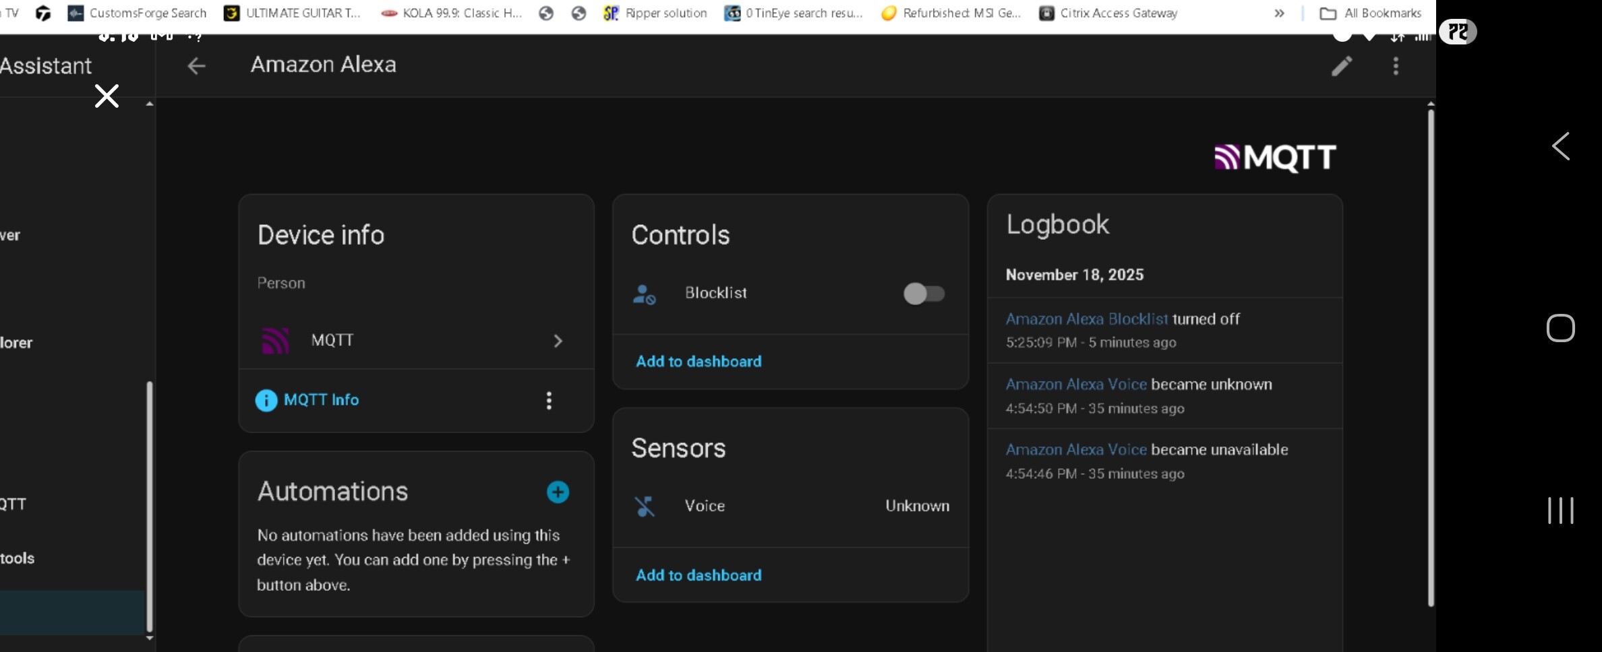This screenshot has width=1602, height=652.
Task: Show more bookmarks with the double chevron
Action: [1279, 13]
